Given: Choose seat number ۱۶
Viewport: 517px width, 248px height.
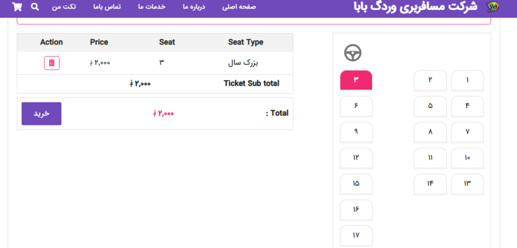Looking at the screenshot, I should (356, 210).
